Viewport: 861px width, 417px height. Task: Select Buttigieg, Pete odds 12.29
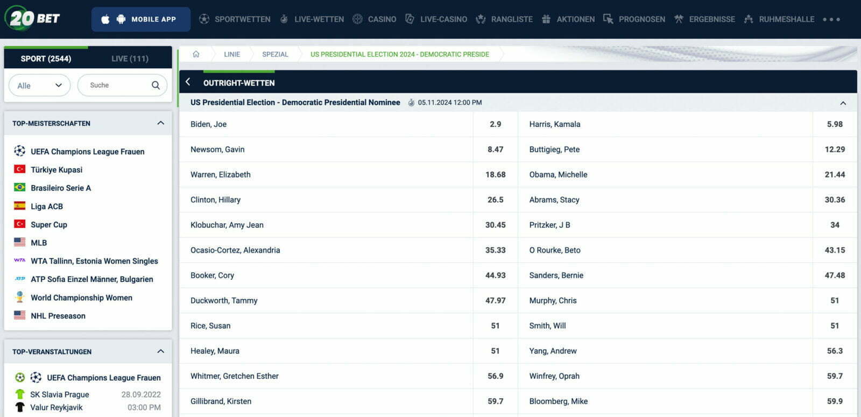point(835,150)
